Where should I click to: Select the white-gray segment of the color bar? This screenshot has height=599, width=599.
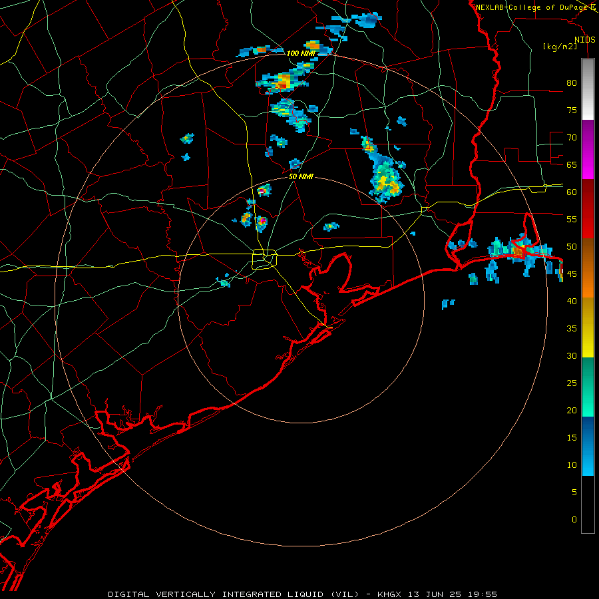[588, 89]
